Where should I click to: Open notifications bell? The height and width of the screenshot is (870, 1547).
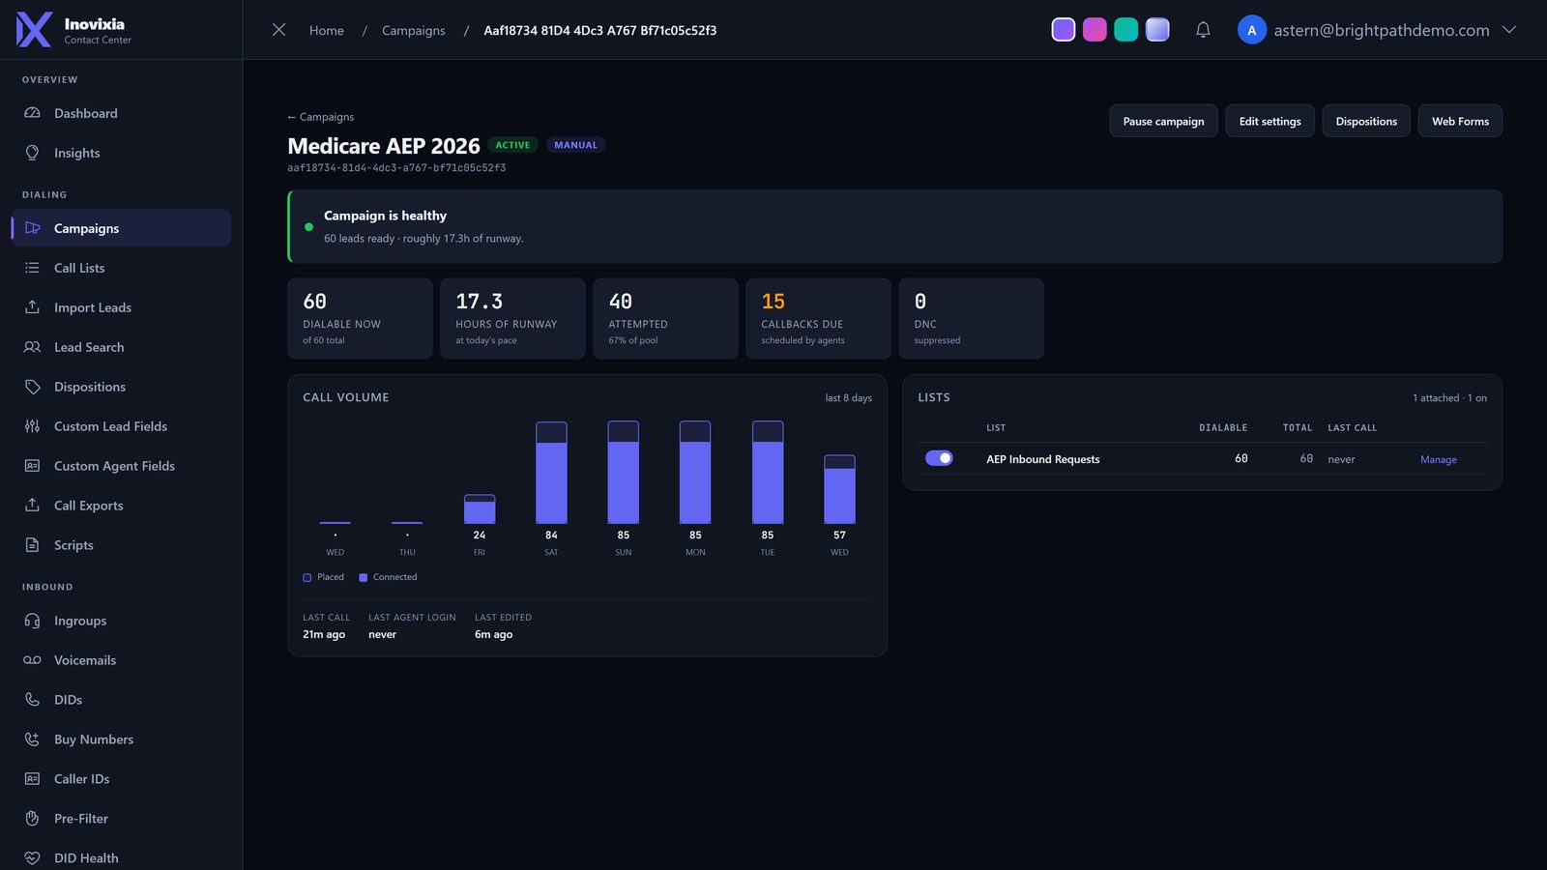[x=1203, y=30]
